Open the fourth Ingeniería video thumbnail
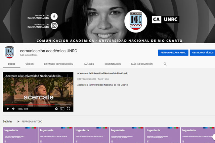 (x=127, y=135)
